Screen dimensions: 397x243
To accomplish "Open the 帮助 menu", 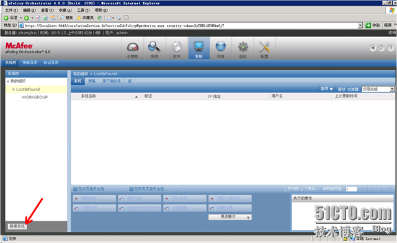I will (x=101, y=11).
